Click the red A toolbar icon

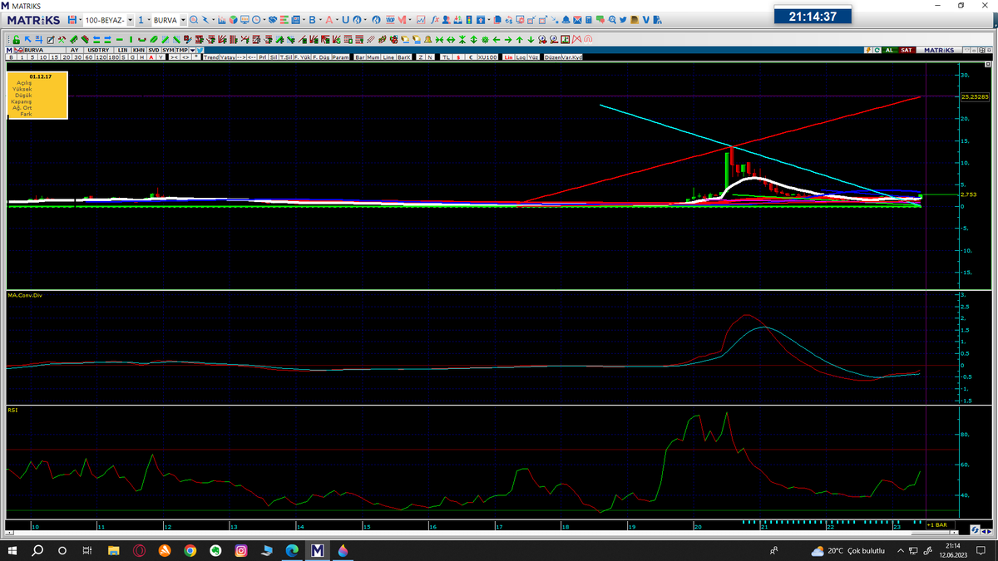(x=330, y=20)
